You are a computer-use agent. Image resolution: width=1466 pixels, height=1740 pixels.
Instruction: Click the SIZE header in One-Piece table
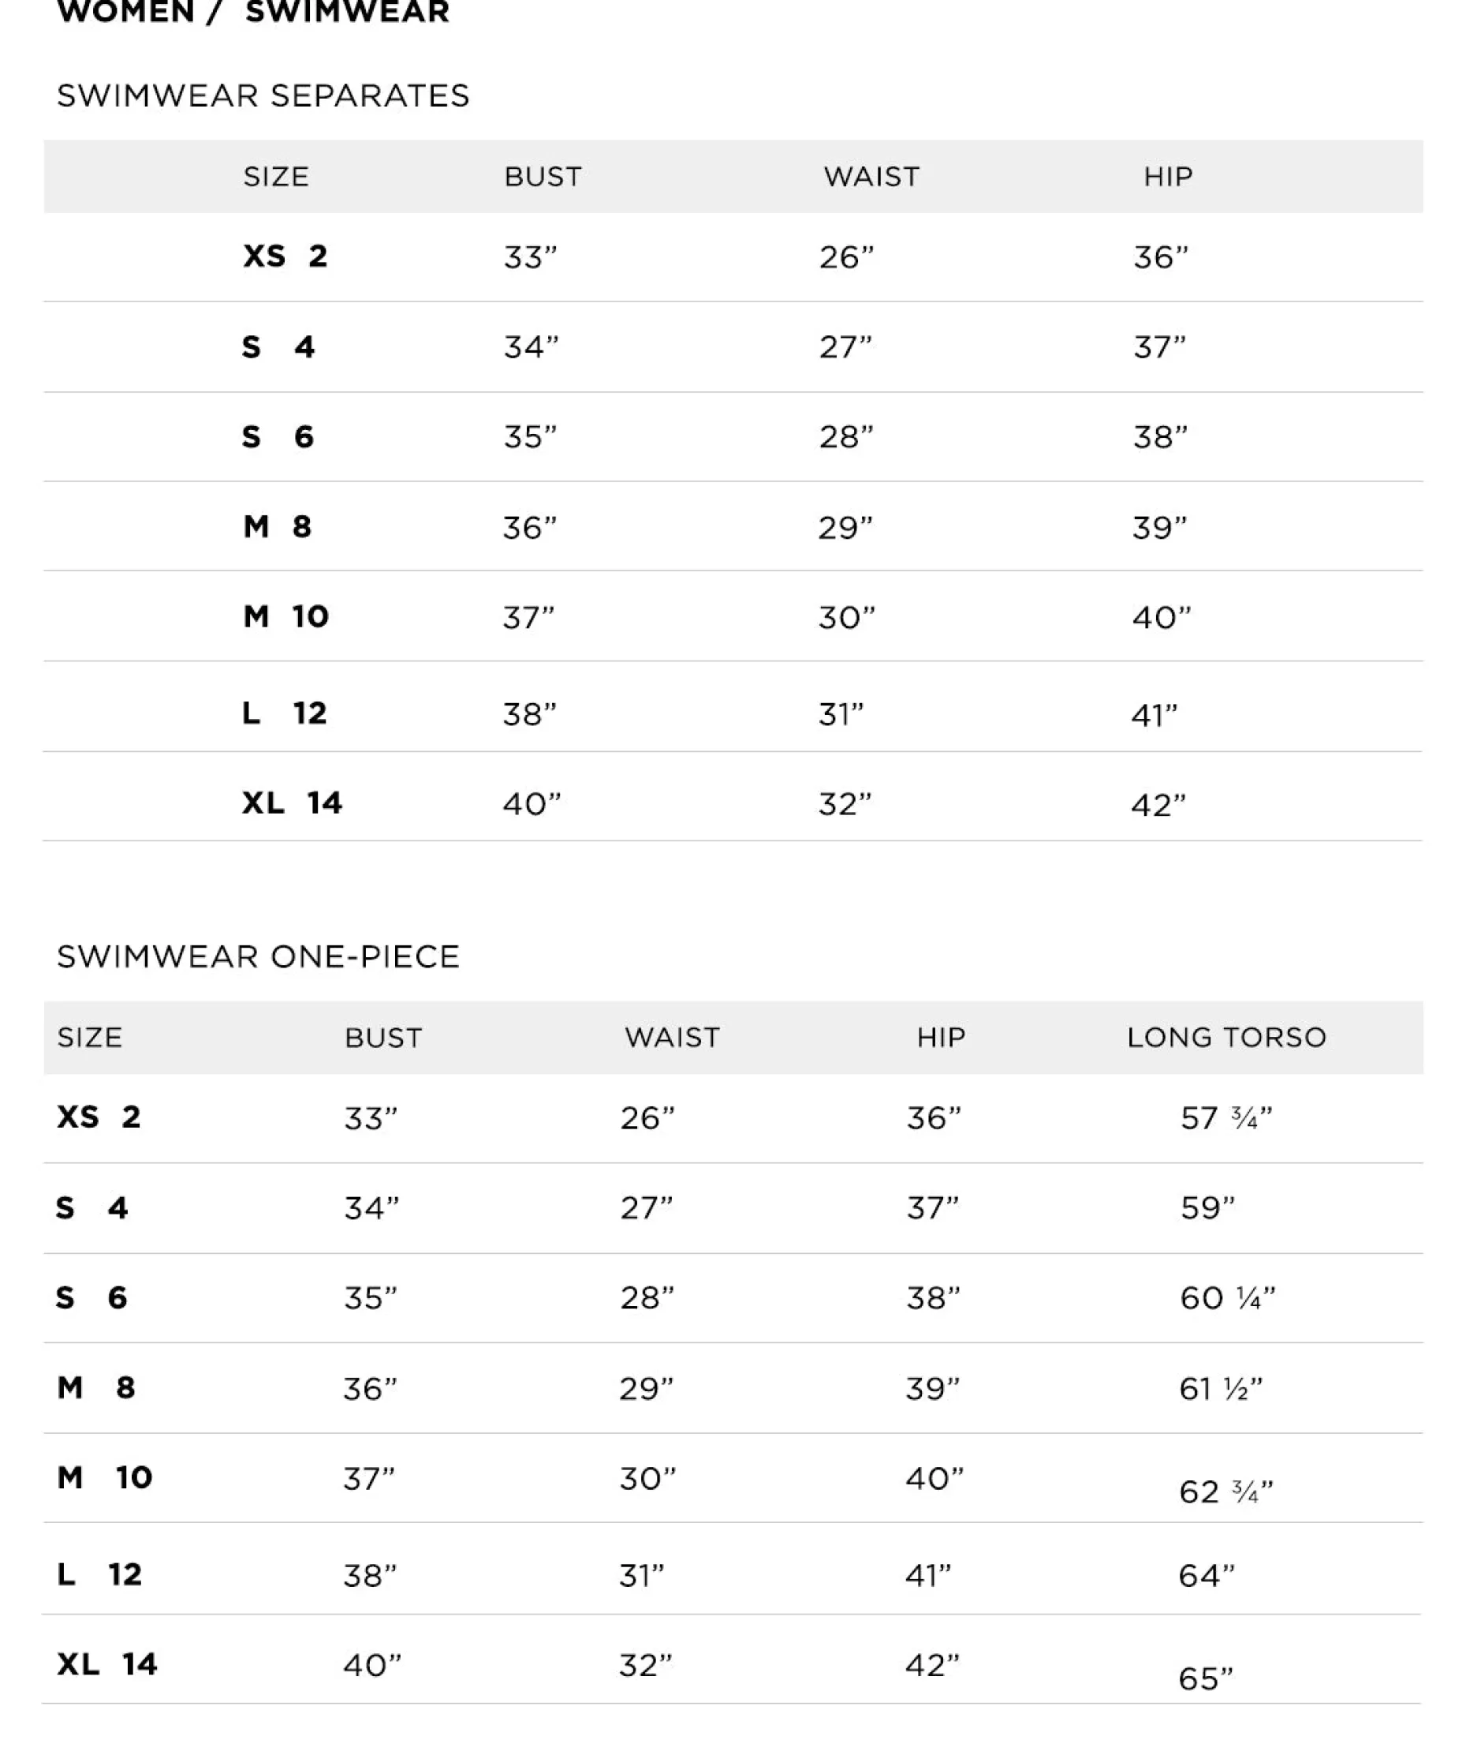[90, 1037]
